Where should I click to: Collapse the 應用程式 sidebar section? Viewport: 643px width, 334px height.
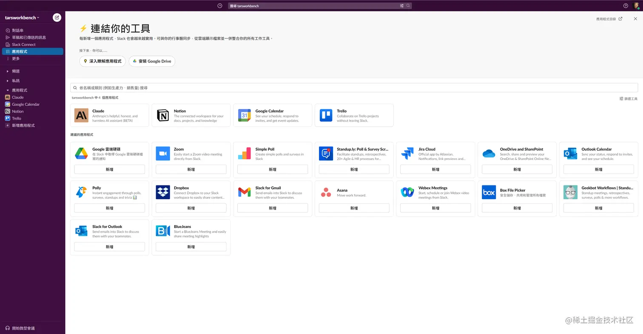point(8,90)
